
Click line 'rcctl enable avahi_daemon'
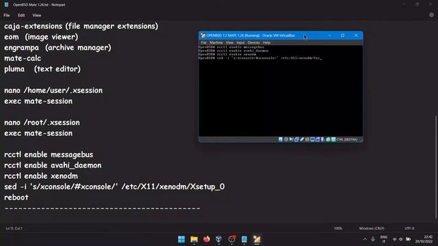53,165
